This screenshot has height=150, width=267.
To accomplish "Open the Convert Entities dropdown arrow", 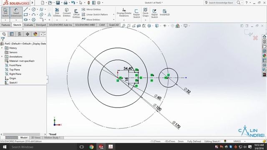I will click(x=67, y=20).
